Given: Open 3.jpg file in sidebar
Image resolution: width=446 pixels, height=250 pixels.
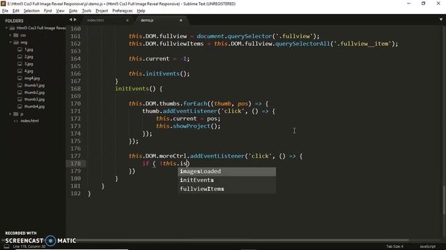Looking at the screenshot, I should (29, 64).
